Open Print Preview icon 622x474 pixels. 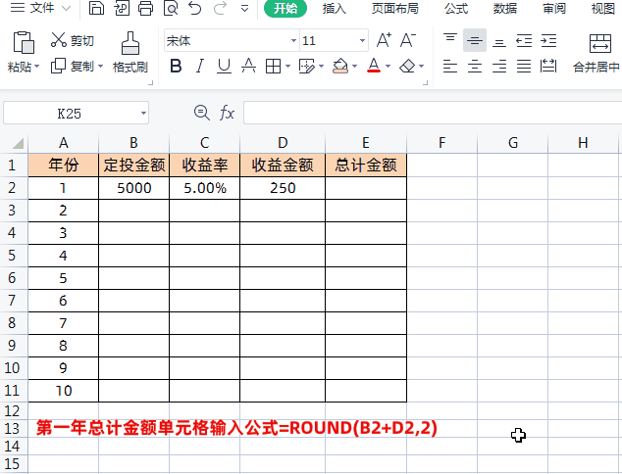[x=171, y=8]
